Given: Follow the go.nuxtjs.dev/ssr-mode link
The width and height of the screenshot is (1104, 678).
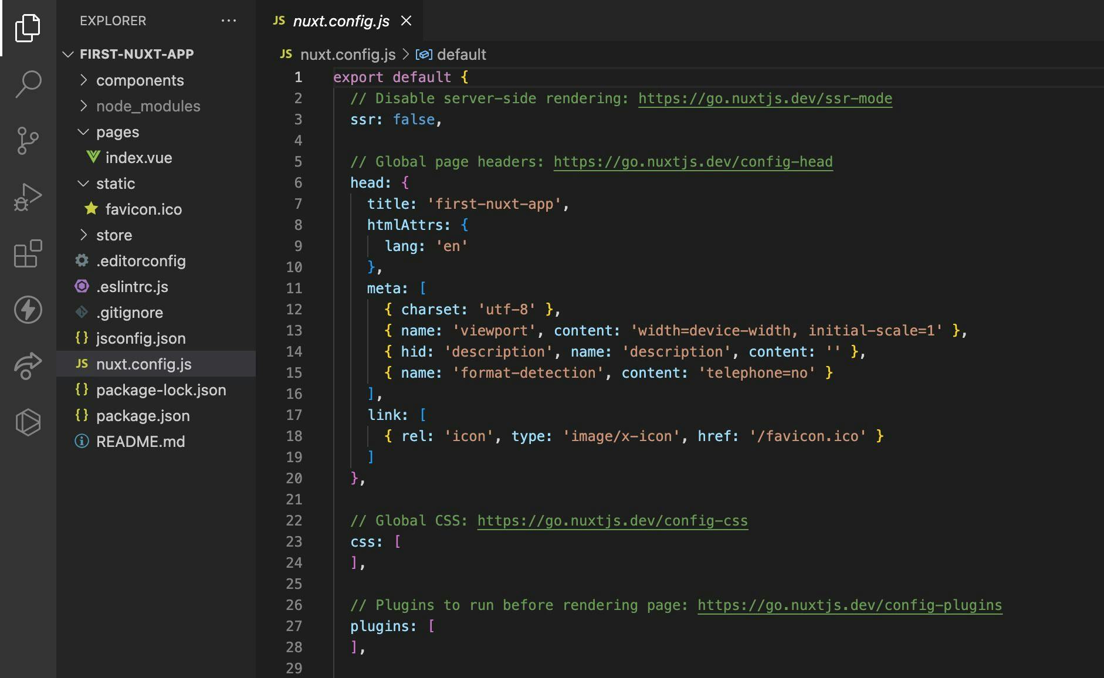Looking at the screenshot, I should pyautogui.click(x=765, y=99).
